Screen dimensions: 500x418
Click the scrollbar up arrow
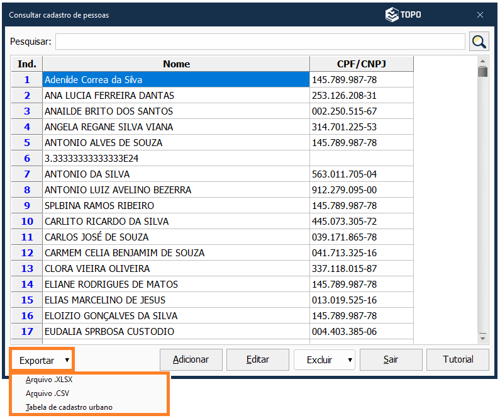pyautogui.click(x=482, y=62)
